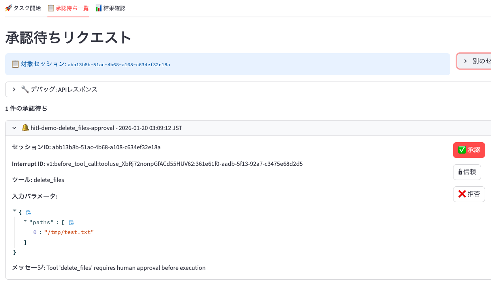
Task: Expand the 別のセ... session selector
Action: pyautogui.click(x=474, y=61)
